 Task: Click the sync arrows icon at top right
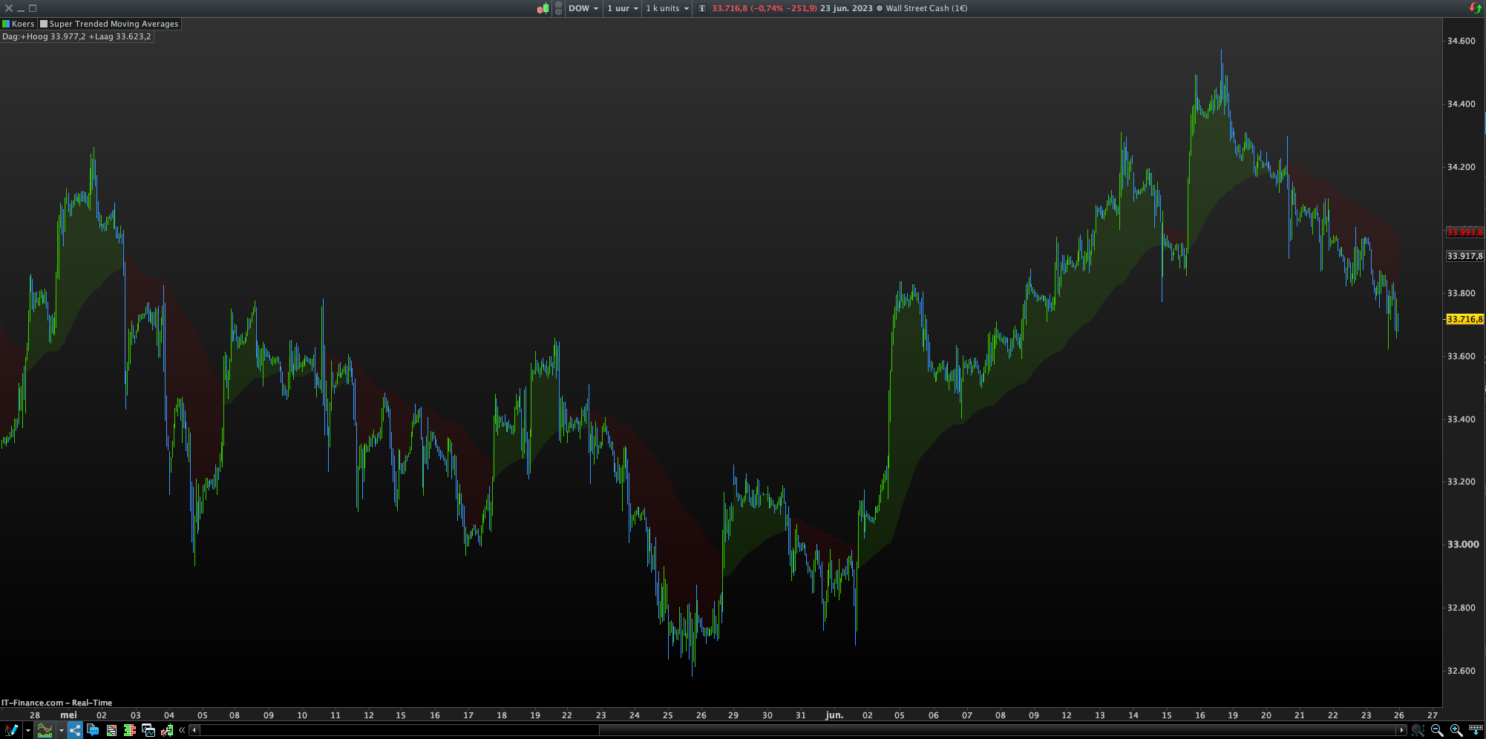[x=1475, y=8]
